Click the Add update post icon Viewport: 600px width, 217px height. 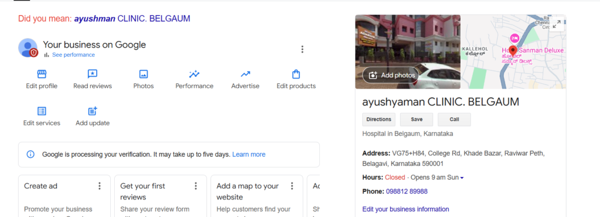(93, 111)
